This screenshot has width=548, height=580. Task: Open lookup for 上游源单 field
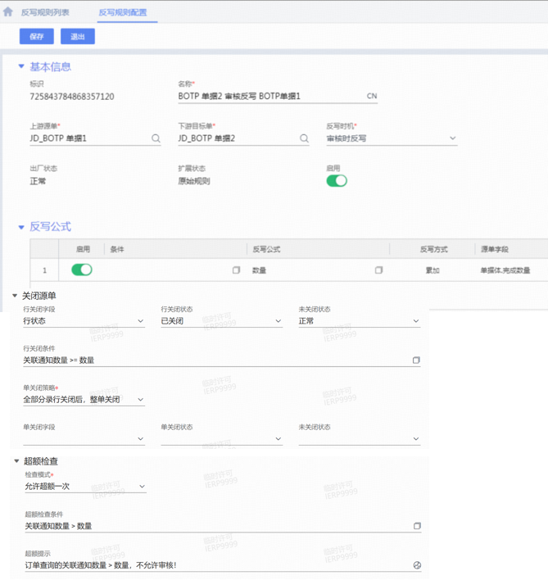[156, 138]
